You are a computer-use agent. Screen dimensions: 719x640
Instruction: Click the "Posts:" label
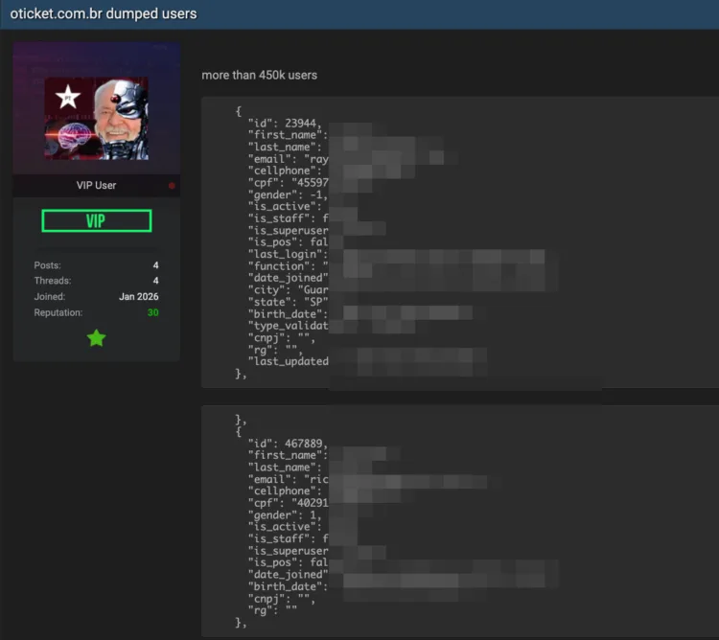pos(47,265)
